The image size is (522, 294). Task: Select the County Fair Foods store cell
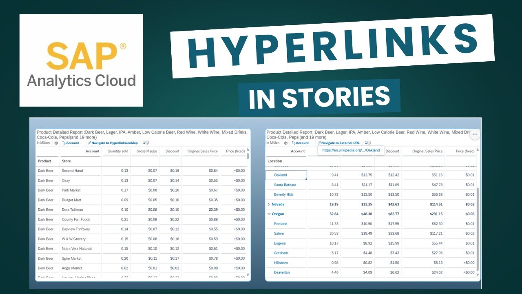coord(76,220)
